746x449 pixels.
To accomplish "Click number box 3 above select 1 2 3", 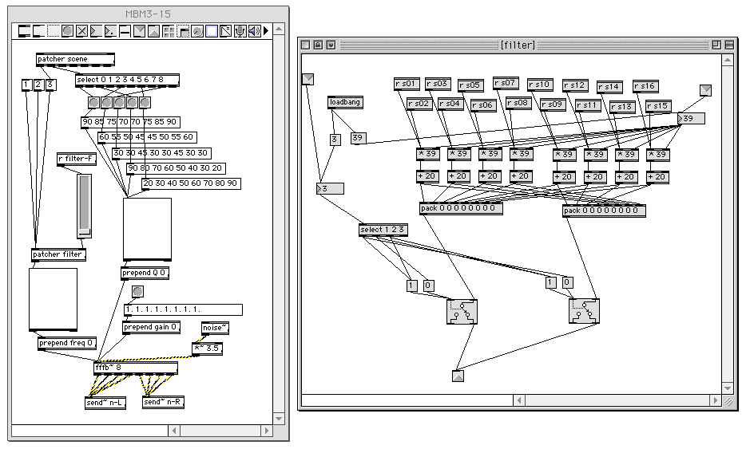I will tap(330, 189).
